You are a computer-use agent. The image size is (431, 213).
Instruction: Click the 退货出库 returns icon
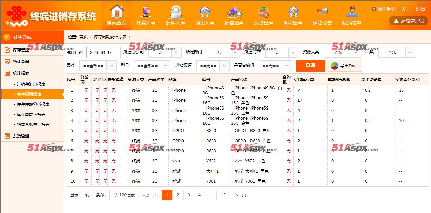click(x=263, y=12)
